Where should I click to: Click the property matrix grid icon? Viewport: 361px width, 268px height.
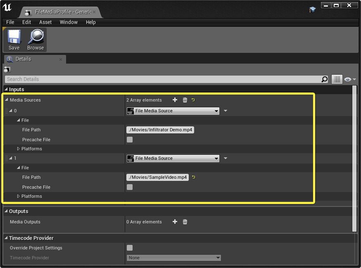[x=337, y=79]
